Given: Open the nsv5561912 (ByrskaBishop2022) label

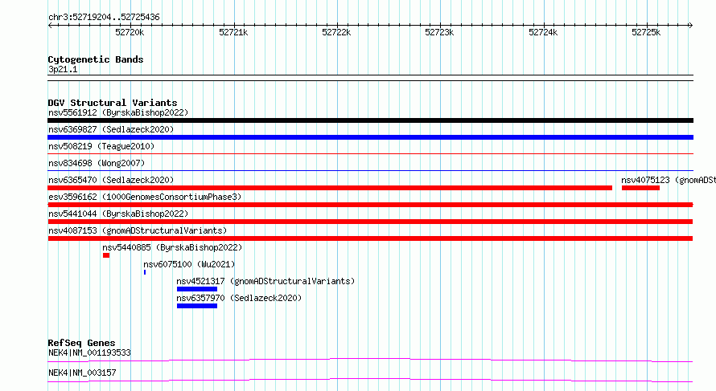Looking at the screenshot, I should pyautogui.click(x=118, y=112).
